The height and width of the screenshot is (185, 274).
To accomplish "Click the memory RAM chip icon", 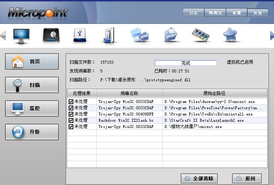I will (x=201, y=35).
